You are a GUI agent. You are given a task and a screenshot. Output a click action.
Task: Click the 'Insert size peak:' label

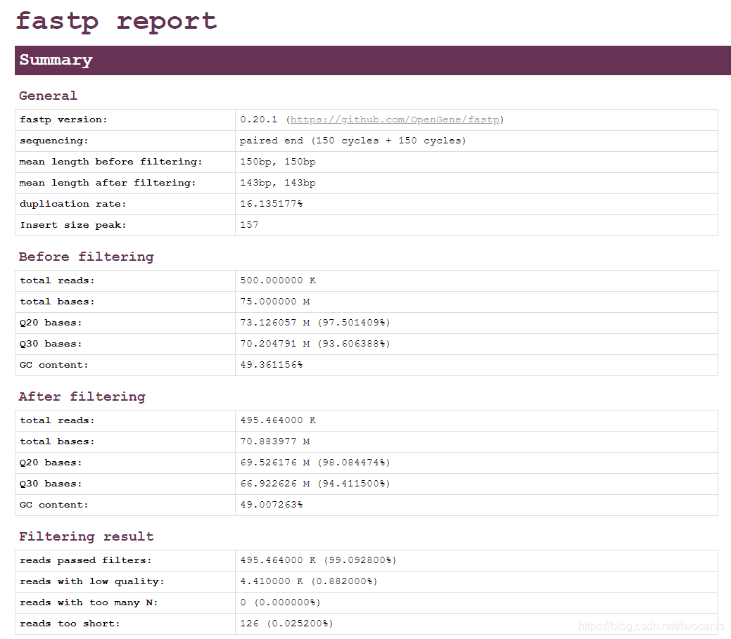coord(72,225)
